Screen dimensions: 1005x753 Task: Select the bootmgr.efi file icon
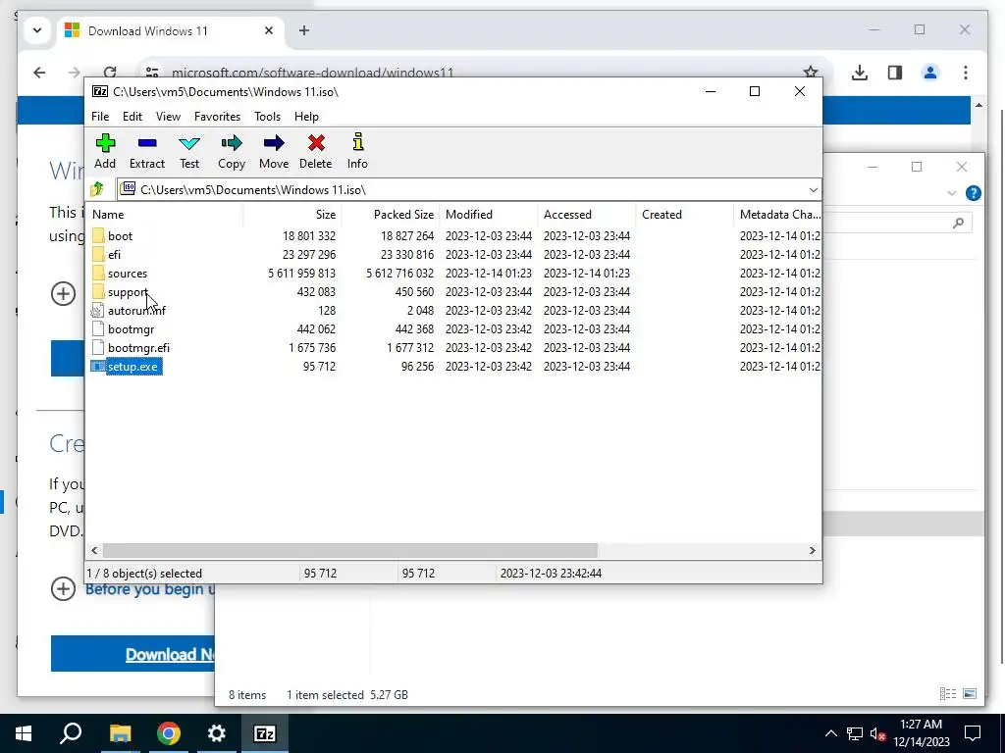pyautogui.click(x=98, y=348)
